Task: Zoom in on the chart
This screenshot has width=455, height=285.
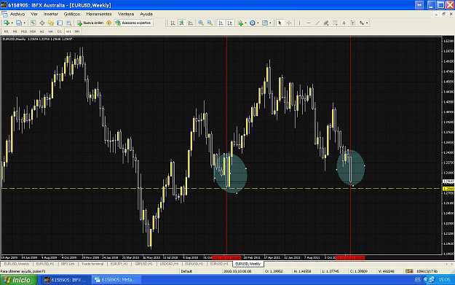Action: point(200,23)
